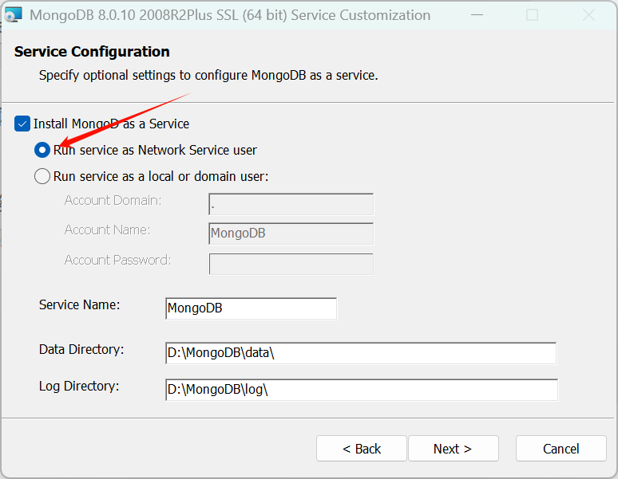Viewport: 618px width, 479px height.
Task: Select Run service as Network Service user
Action: coord(42,150)
